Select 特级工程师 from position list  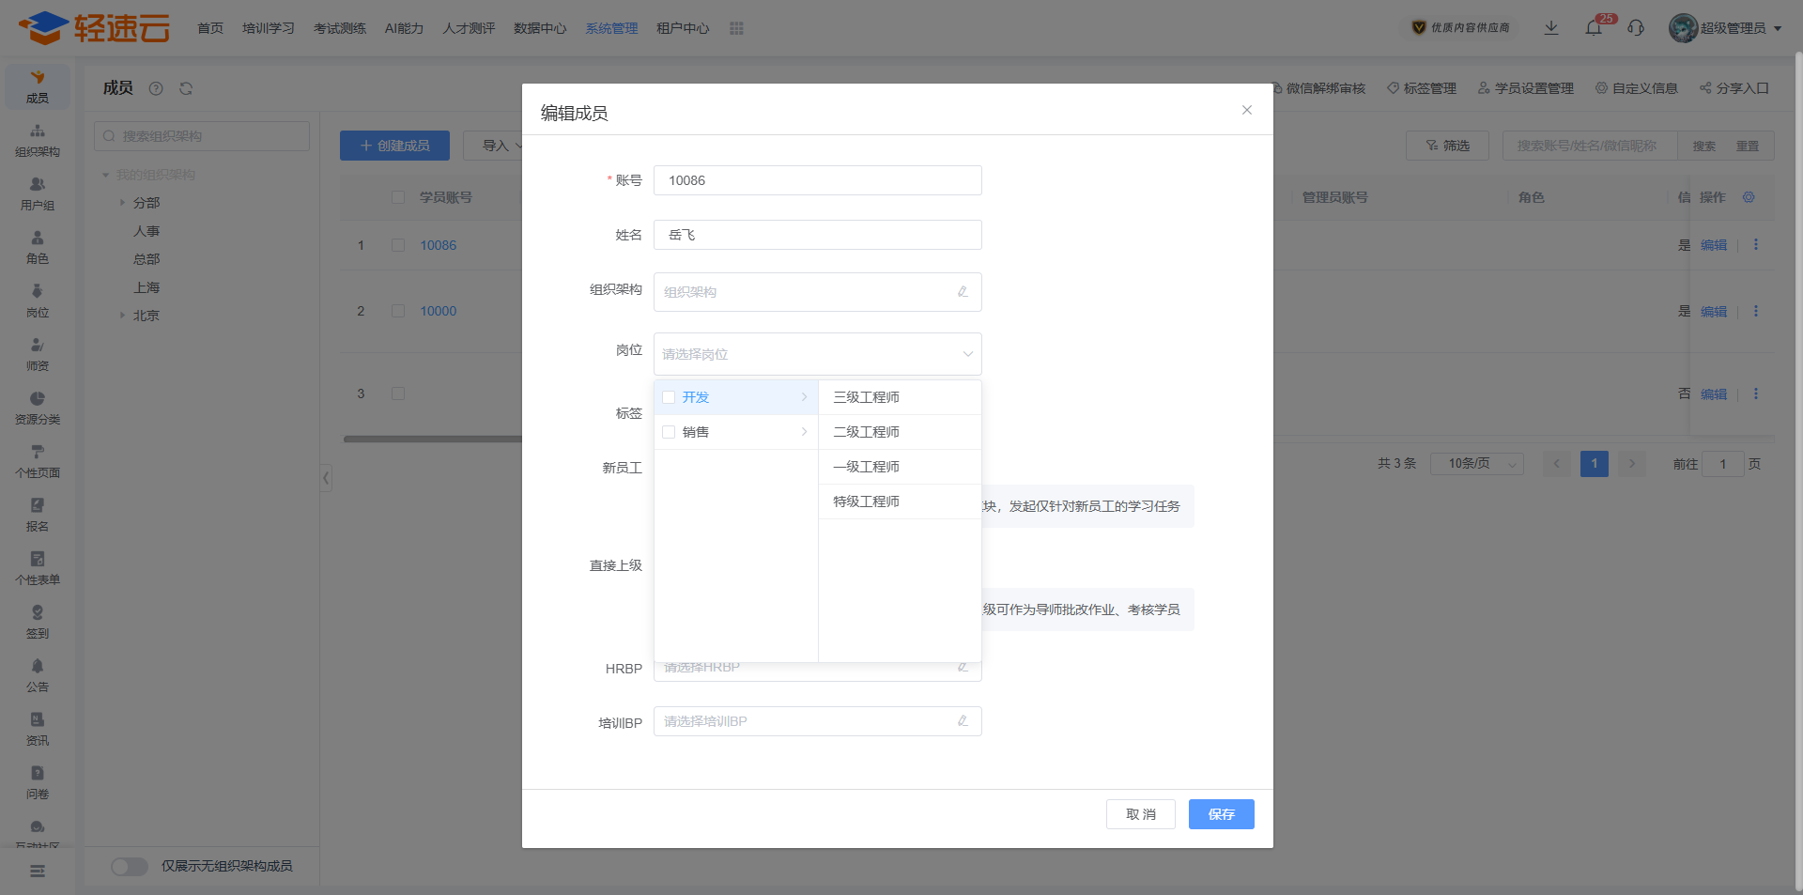click(867, 502)
